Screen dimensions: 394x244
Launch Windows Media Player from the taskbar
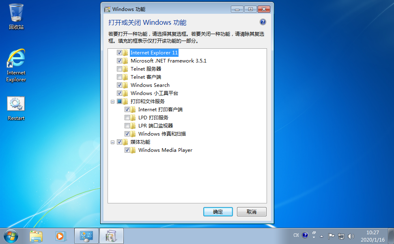[x=61, y=235]
